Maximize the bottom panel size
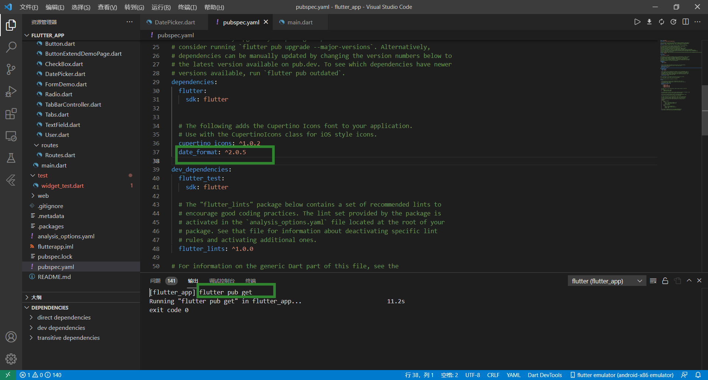Screen dimensions: 708x380 689,281
